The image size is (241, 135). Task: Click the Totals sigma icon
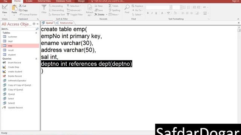(x=113, y=6)
